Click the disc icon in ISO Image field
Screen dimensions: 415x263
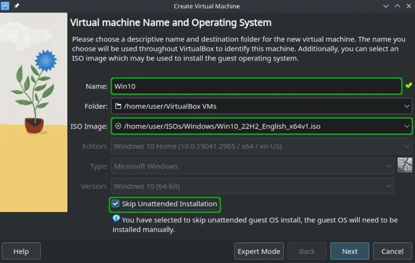click(x=118, y=126)
